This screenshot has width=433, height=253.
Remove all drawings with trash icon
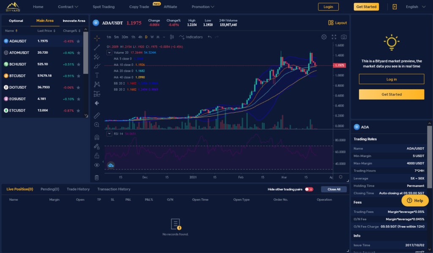(x=97, y=178)
